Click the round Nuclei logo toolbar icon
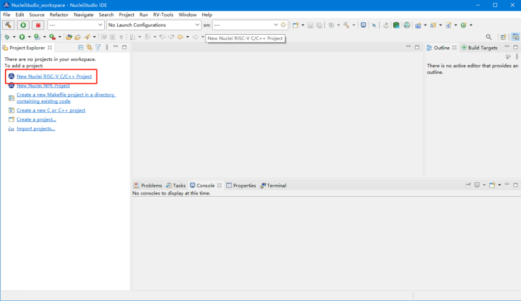 (x=407, y=25)
